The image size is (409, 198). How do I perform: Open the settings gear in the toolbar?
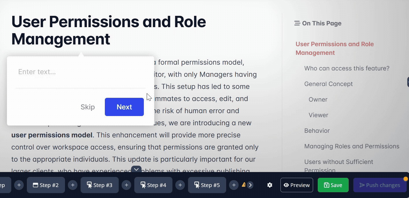(x=270, y=185)
